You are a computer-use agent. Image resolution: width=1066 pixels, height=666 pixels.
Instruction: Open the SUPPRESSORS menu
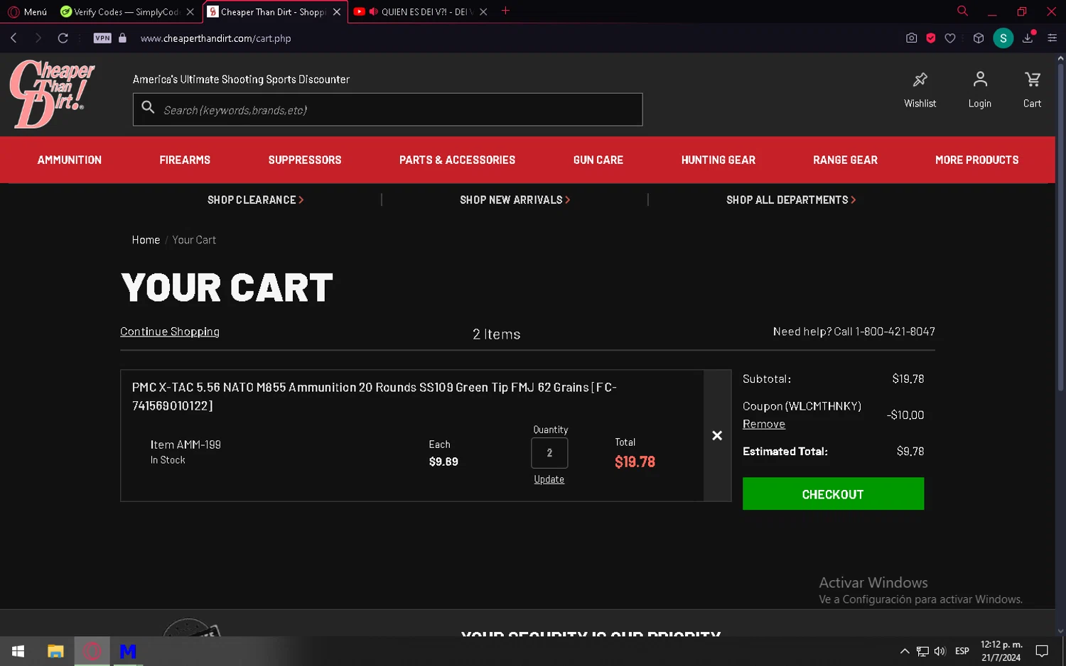305,160
